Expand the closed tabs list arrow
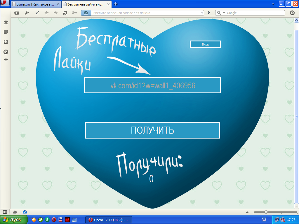This screenshot has width=299, height=224. (x=273, y=4)
